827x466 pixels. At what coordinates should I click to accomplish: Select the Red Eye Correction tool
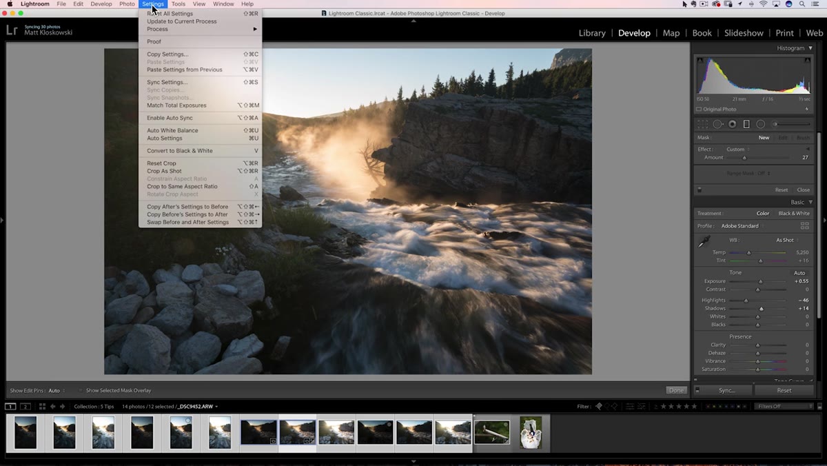[732, 124]
